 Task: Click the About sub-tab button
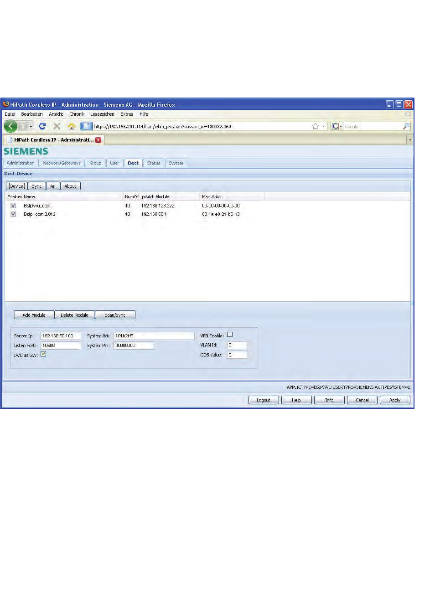click(70, 186)
